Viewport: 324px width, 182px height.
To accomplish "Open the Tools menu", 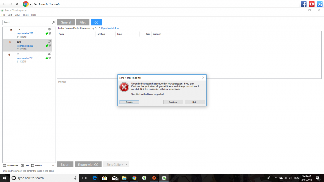I will click(25, 15).
